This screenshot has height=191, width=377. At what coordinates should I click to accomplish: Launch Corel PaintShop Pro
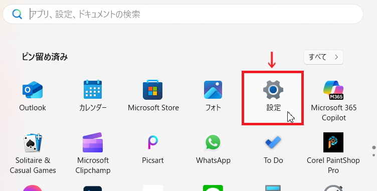point(333,153)
